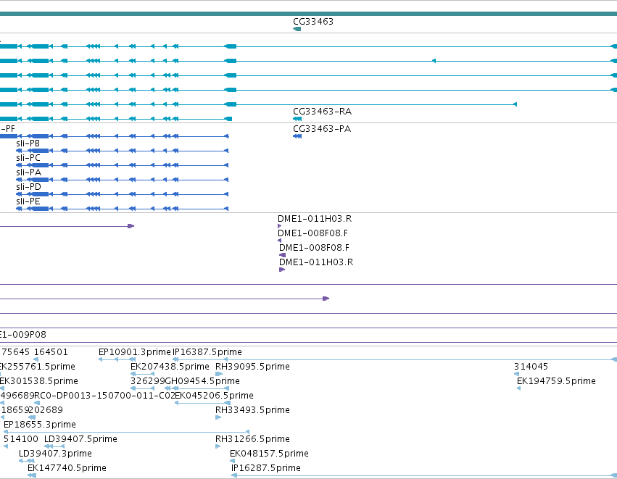
Task: Select the EK147740.5prime EST label
Action: [x=67, y=468]
